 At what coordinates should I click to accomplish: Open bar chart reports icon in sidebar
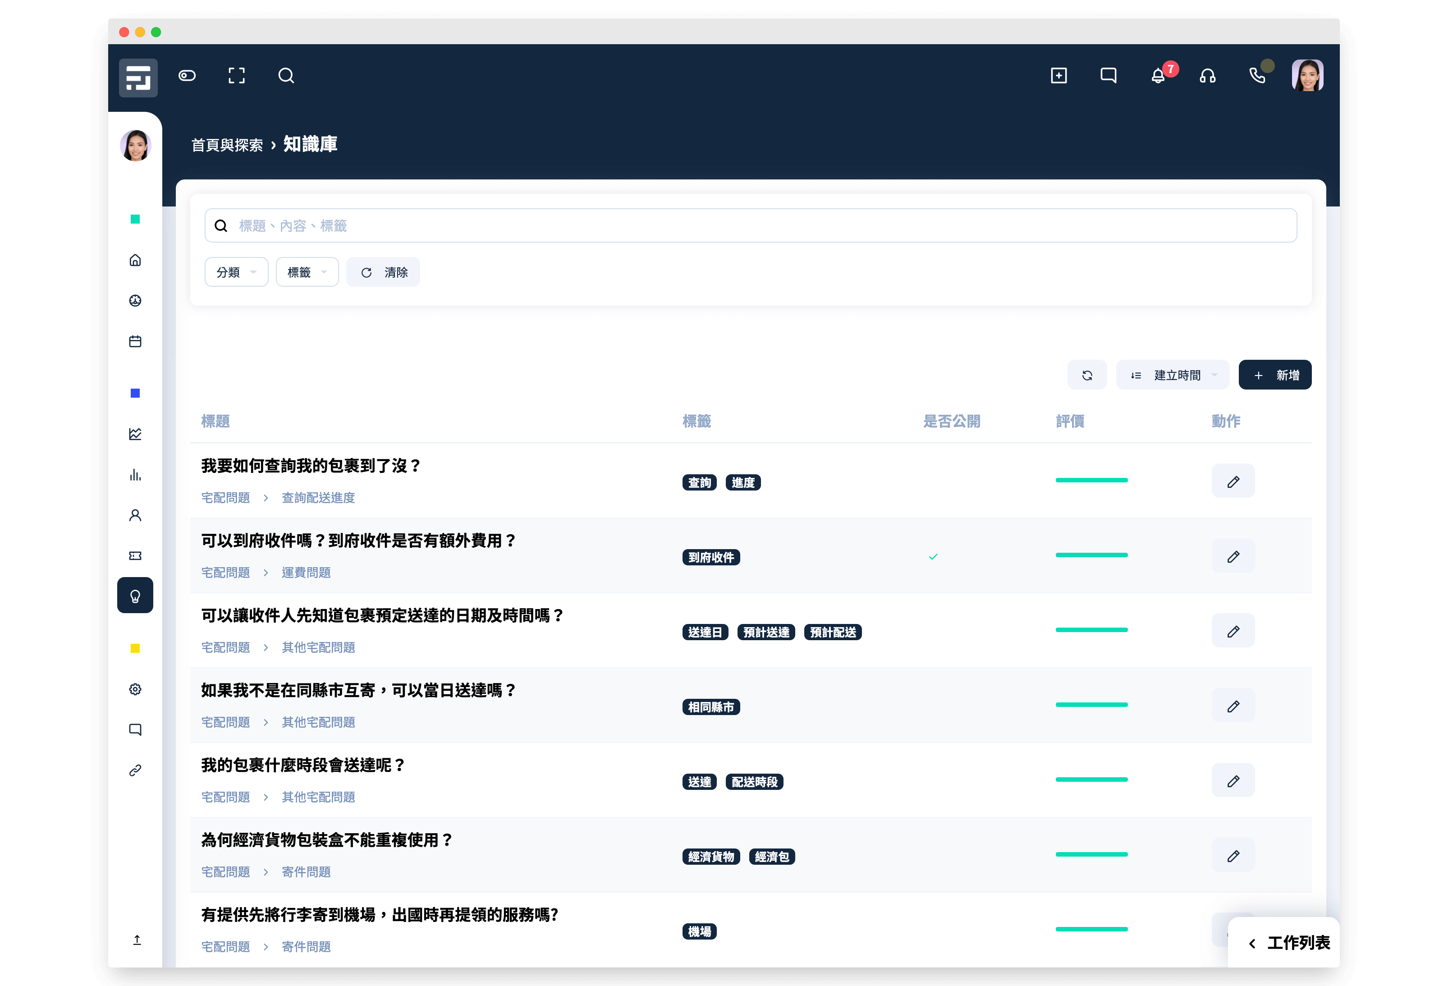(135, 475)
